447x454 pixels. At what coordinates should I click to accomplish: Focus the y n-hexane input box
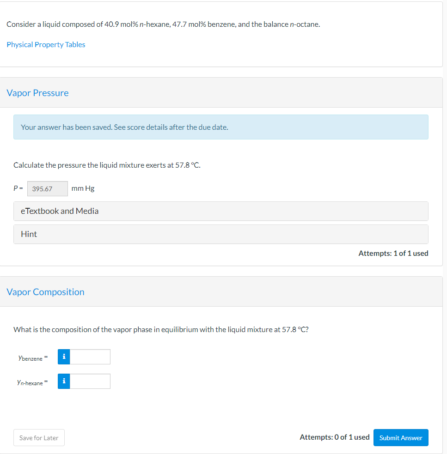tap(90, 381)
